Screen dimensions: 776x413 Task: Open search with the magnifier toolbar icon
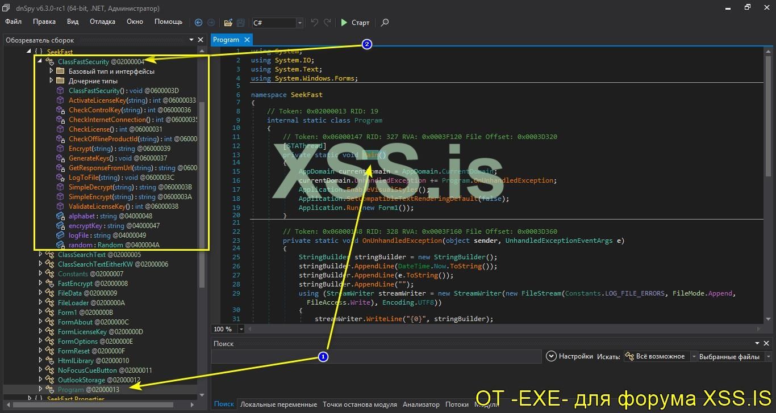385,23
